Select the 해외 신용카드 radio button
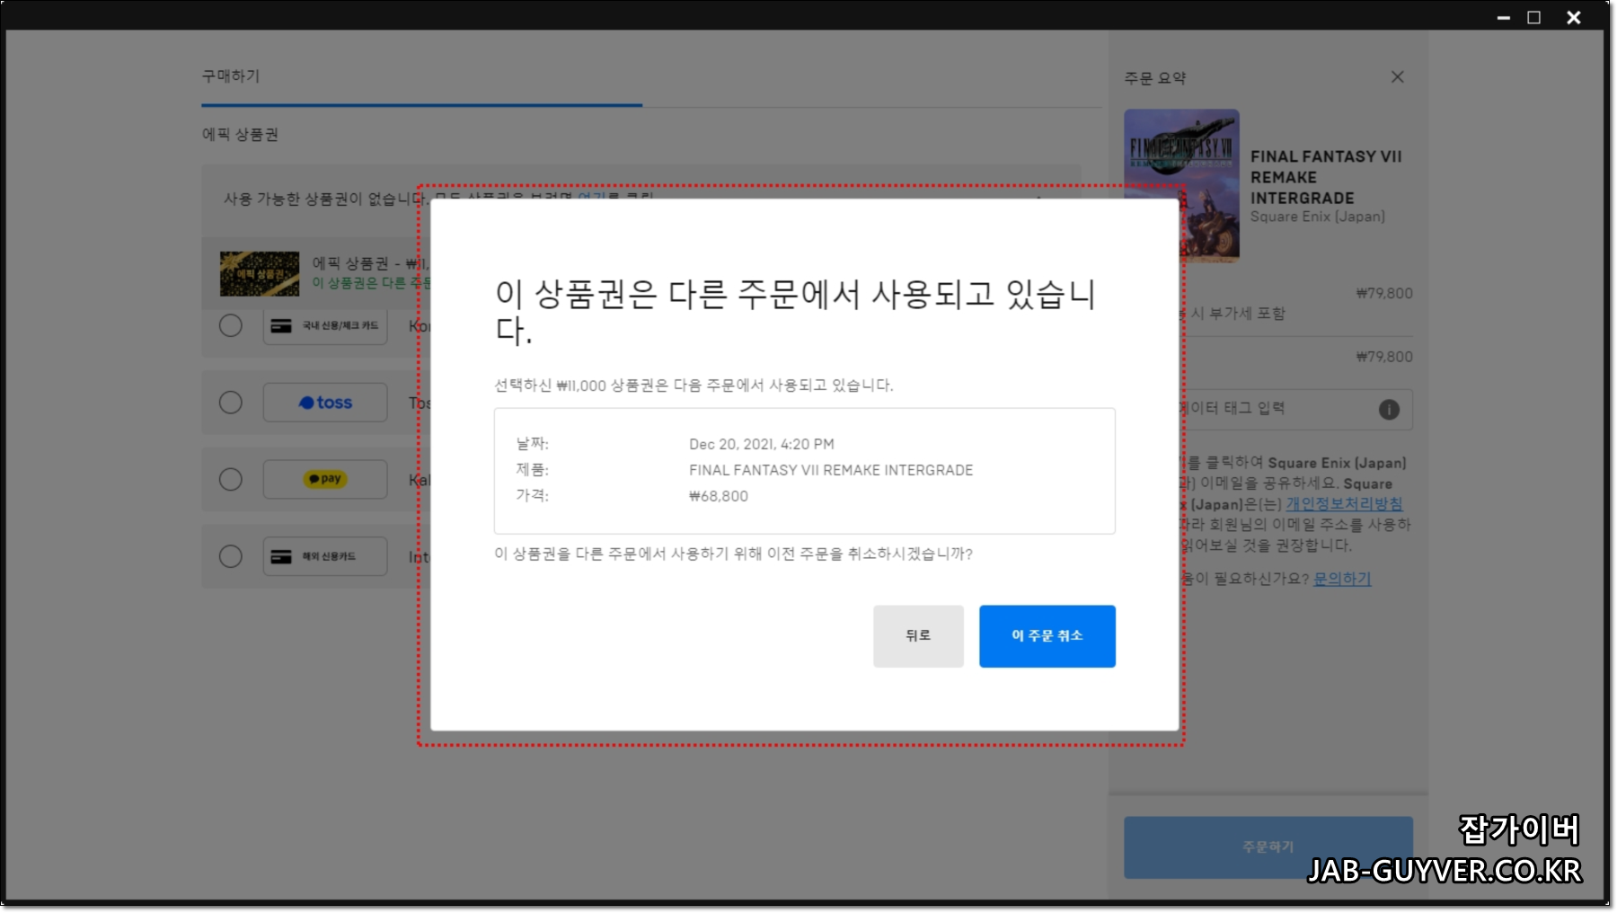Viewport: 1617px width, 913px height. (231, 556)
